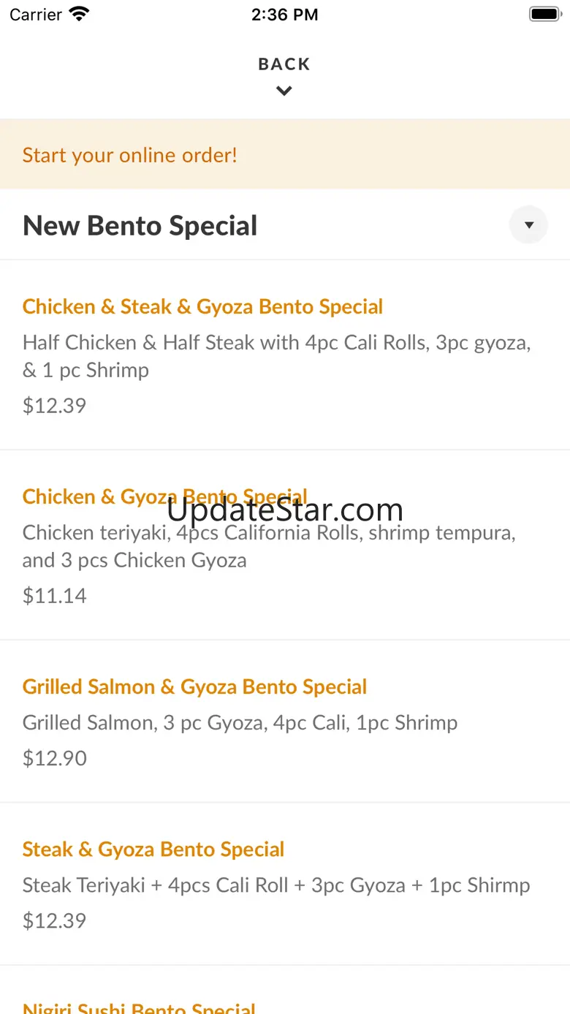Tap the Wi-Fi icon beside Carrier
This screenshot has height=1014, width=570.
(79, 14)
